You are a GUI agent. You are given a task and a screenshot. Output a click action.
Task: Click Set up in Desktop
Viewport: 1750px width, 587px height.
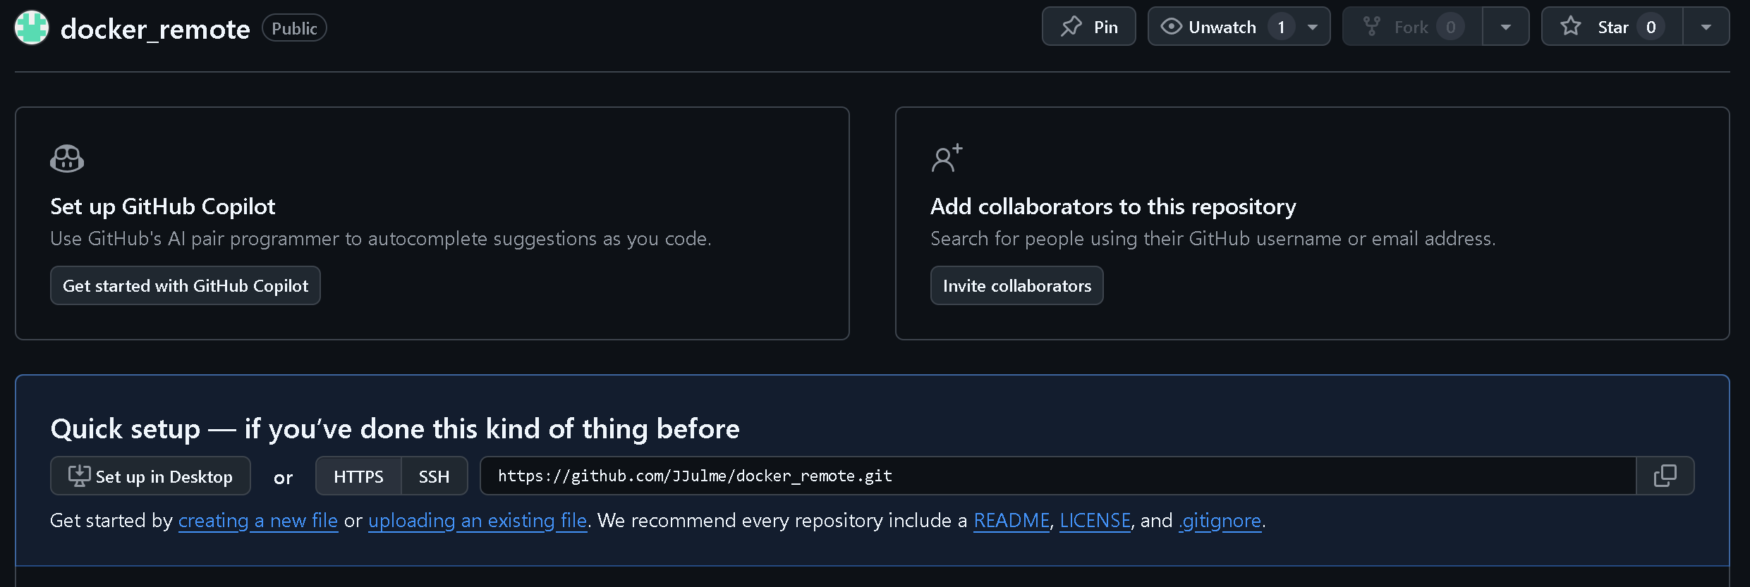point(150,476)
